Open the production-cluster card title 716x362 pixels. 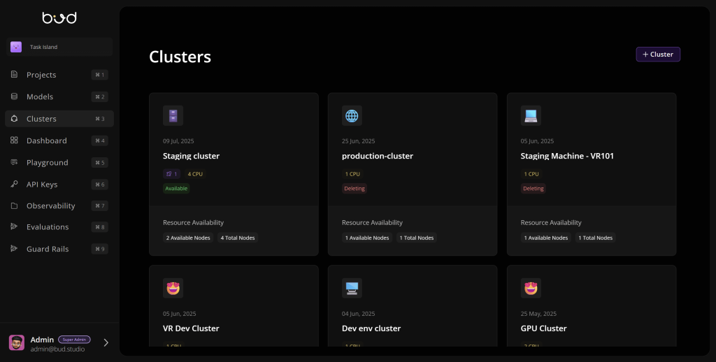pos(378,156)
